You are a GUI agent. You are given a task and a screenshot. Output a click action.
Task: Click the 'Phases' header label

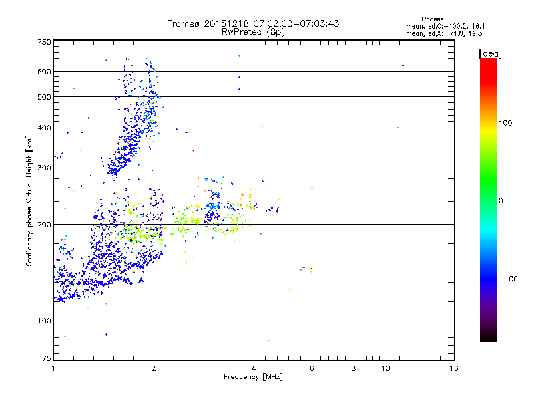click(x=432, y=19)
